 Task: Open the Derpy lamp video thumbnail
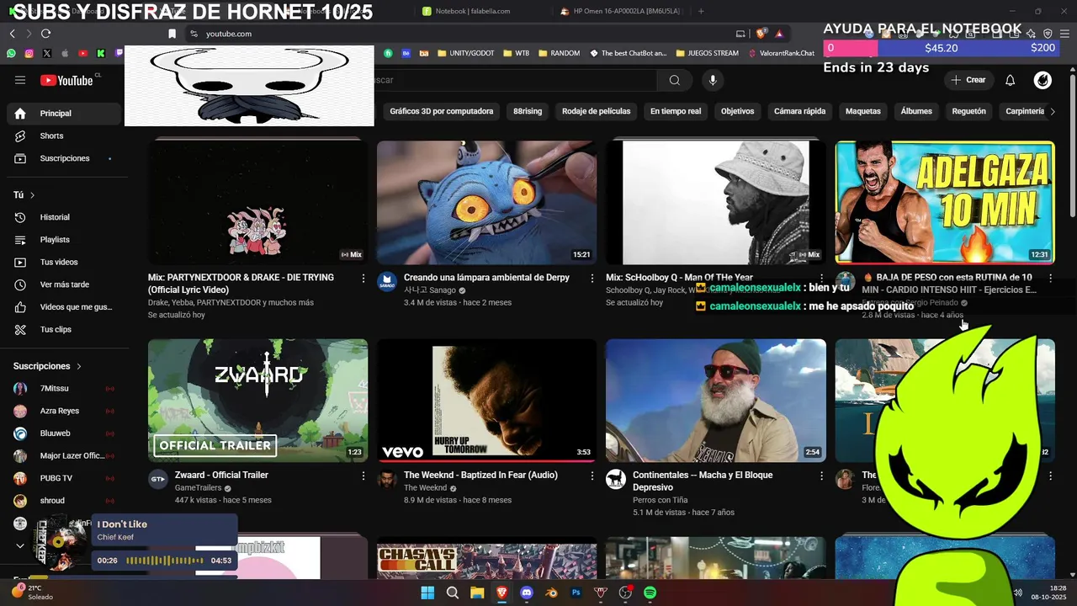(486, 203)
